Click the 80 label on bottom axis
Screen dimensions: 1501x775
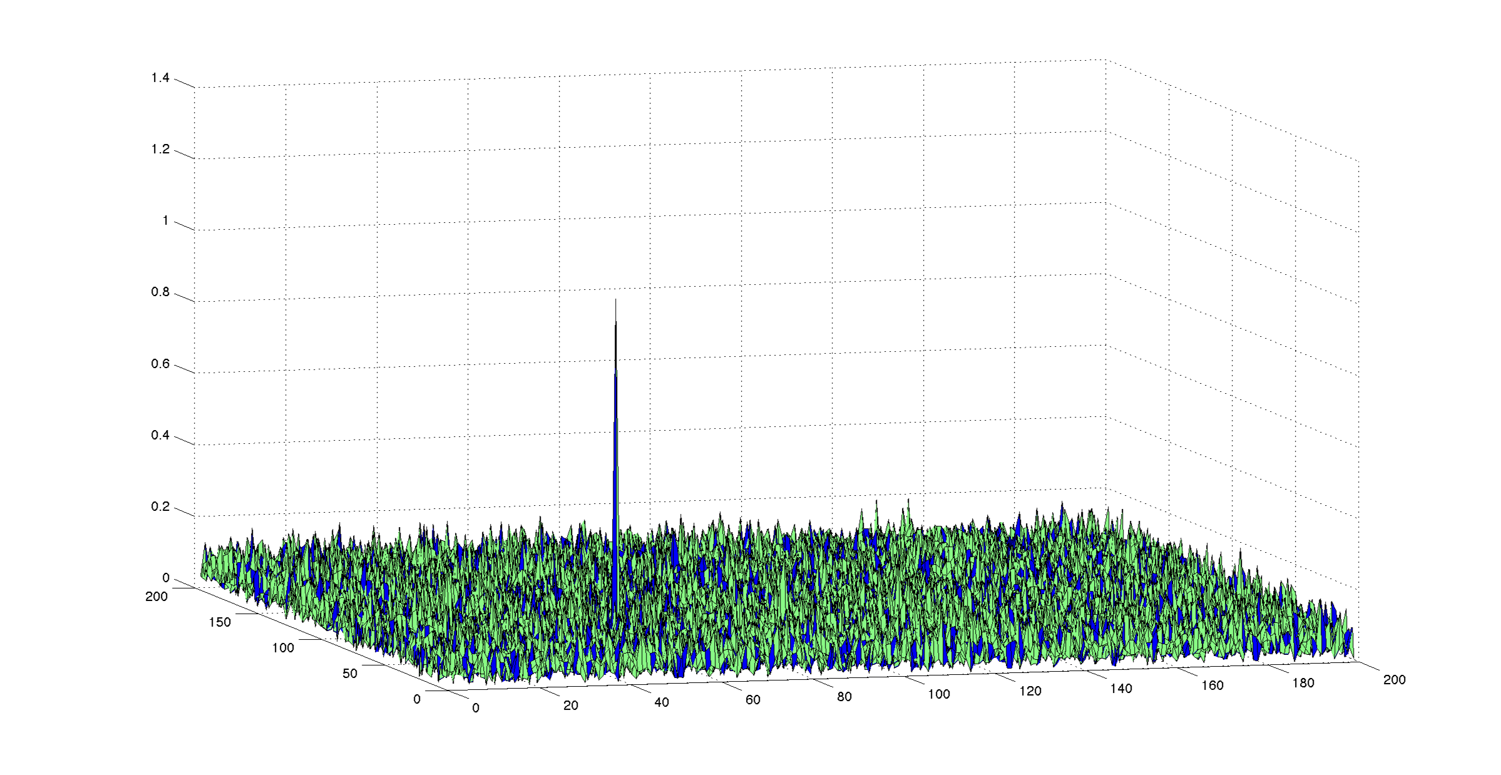click(844, 697)
